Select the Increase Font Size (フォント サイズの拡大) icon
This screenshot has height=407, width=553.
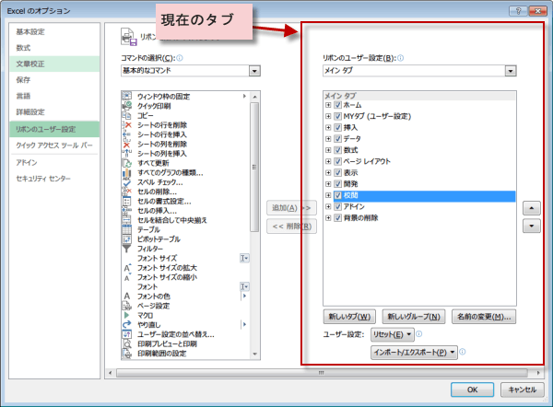pyautogui.click(x=126, y=267)
